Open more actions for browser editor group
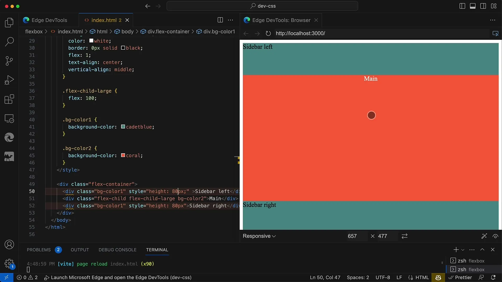The height and width of the screenshot is (282, 502). (x=493, y=20)
